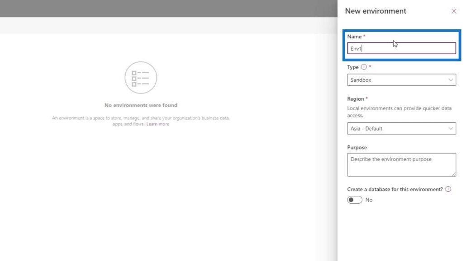Viewport: 466px width, 261px height.
Task: Close the New environment panel
Action: click(x=453, y=11)
